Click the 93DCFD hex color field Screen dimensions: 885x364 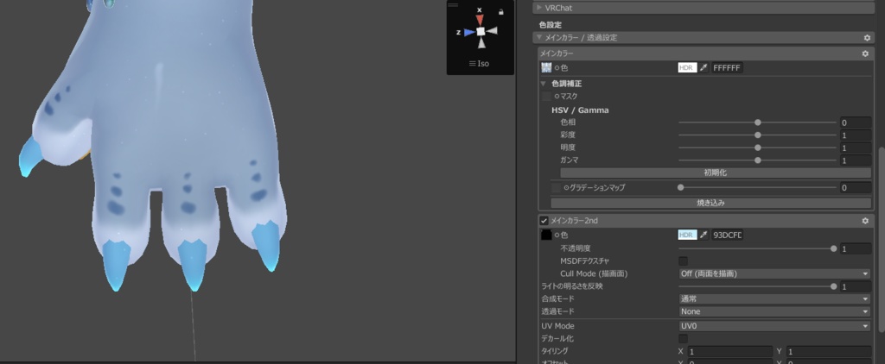pyautogui.click(x=727, y=235)
